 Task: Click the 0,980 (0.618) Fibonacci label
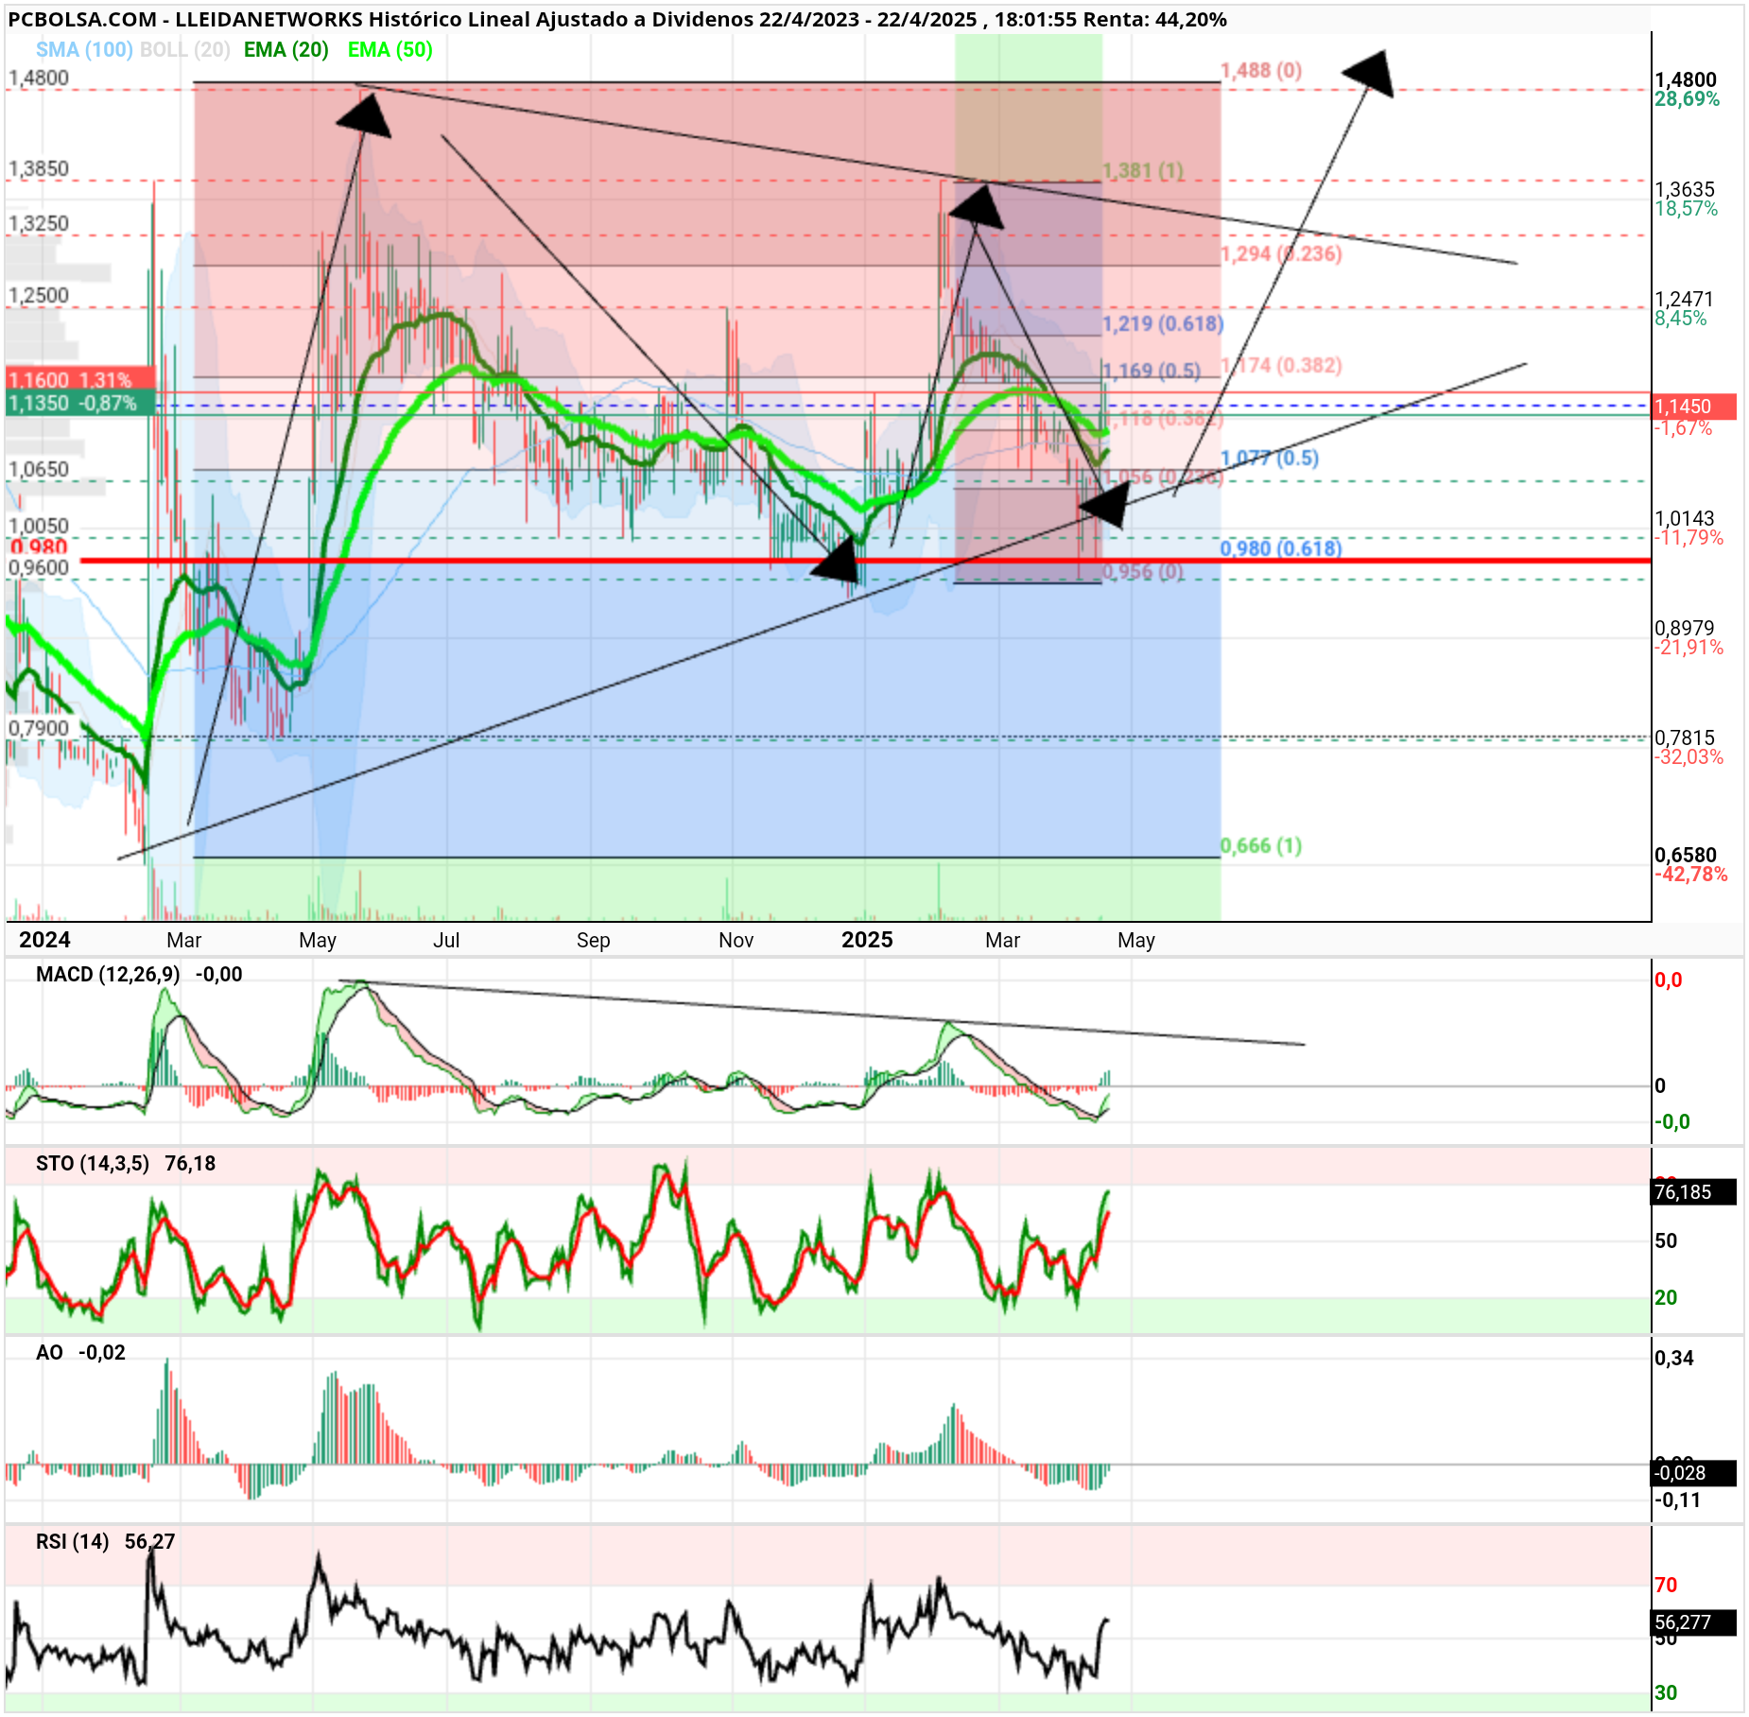pos(1281,548)
